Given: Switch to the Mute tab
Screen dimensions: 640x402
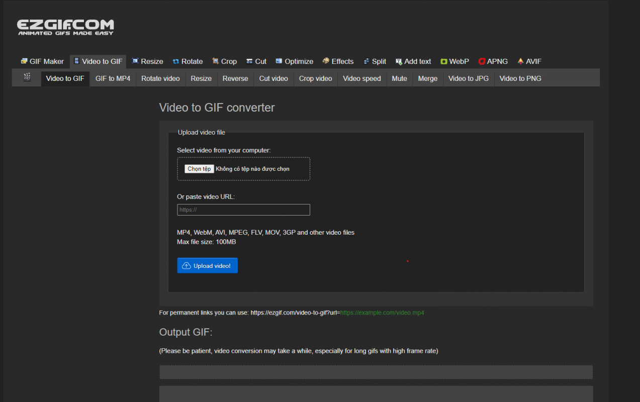Looking at the screenshot, I should click(400, 78).
